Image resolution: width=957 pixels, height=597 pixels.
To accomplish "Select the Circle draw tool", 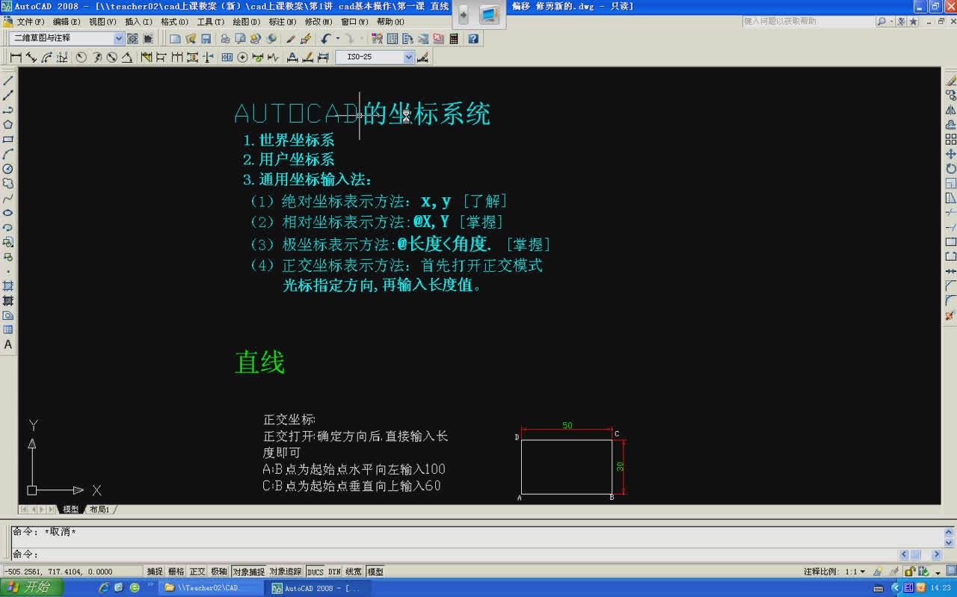I will 8,169.
